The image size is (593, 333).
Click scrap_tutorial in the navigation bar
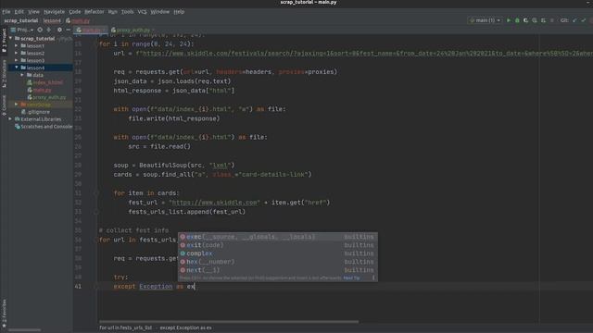[x=21, y=20]
